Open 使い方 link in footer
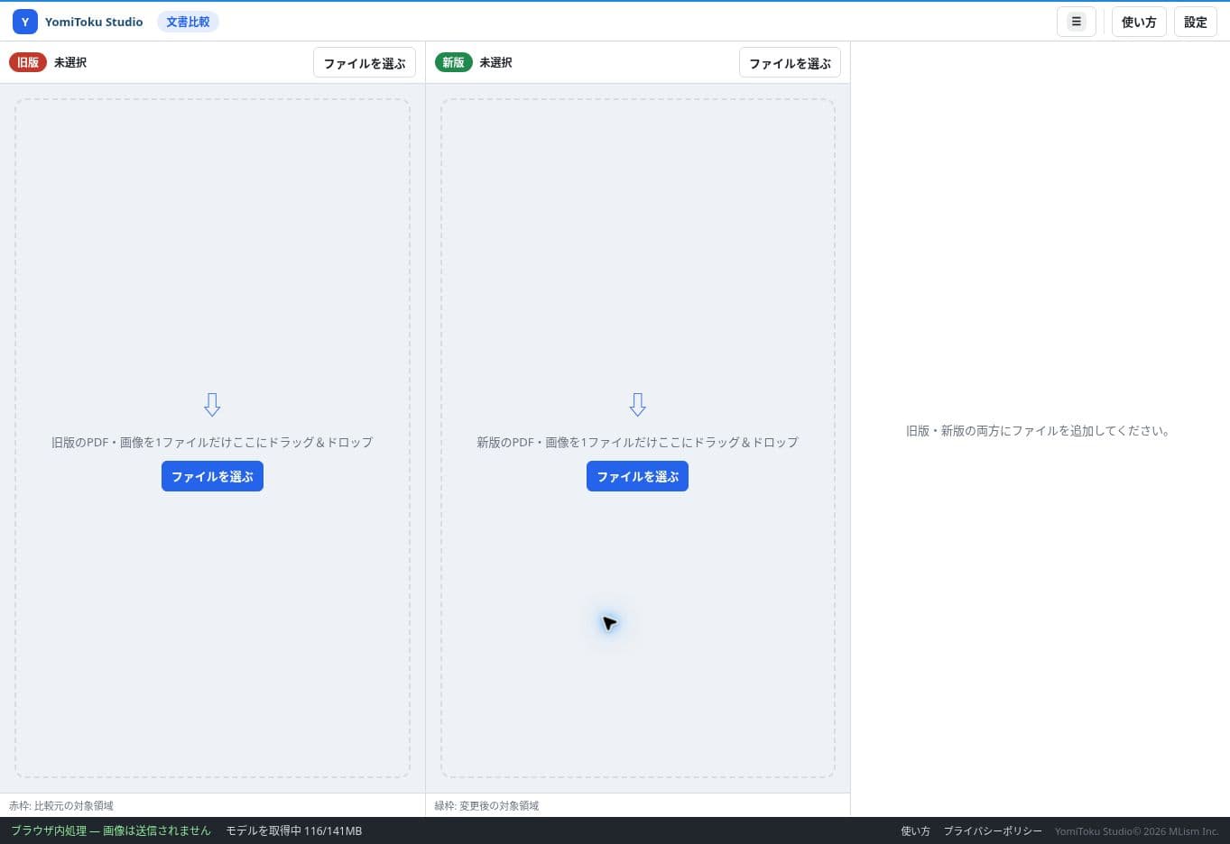 click(x=915, y=831)
